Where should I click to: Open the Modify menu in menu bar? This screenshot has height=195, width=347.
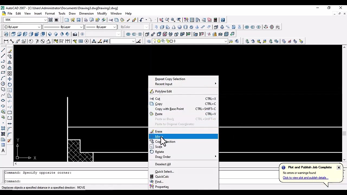(102, 14)
